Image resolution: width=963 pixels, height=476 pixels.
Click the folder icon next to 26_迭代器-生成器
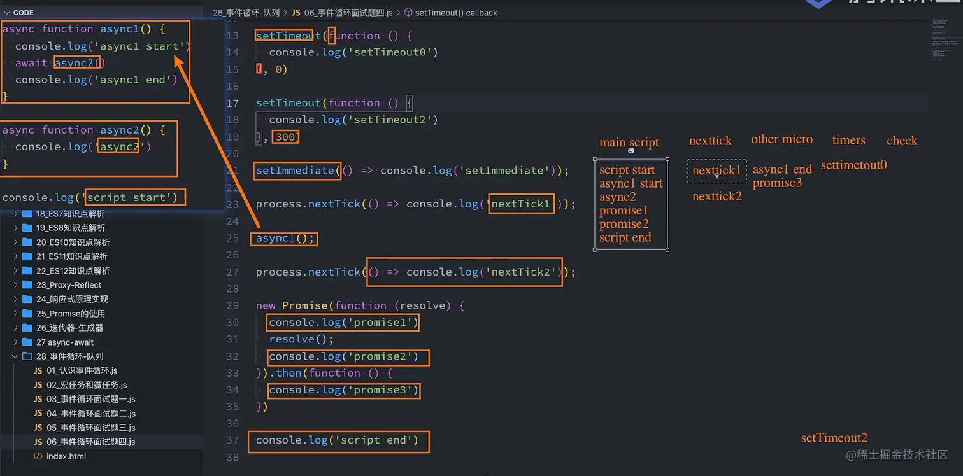[x=27, y=328]
